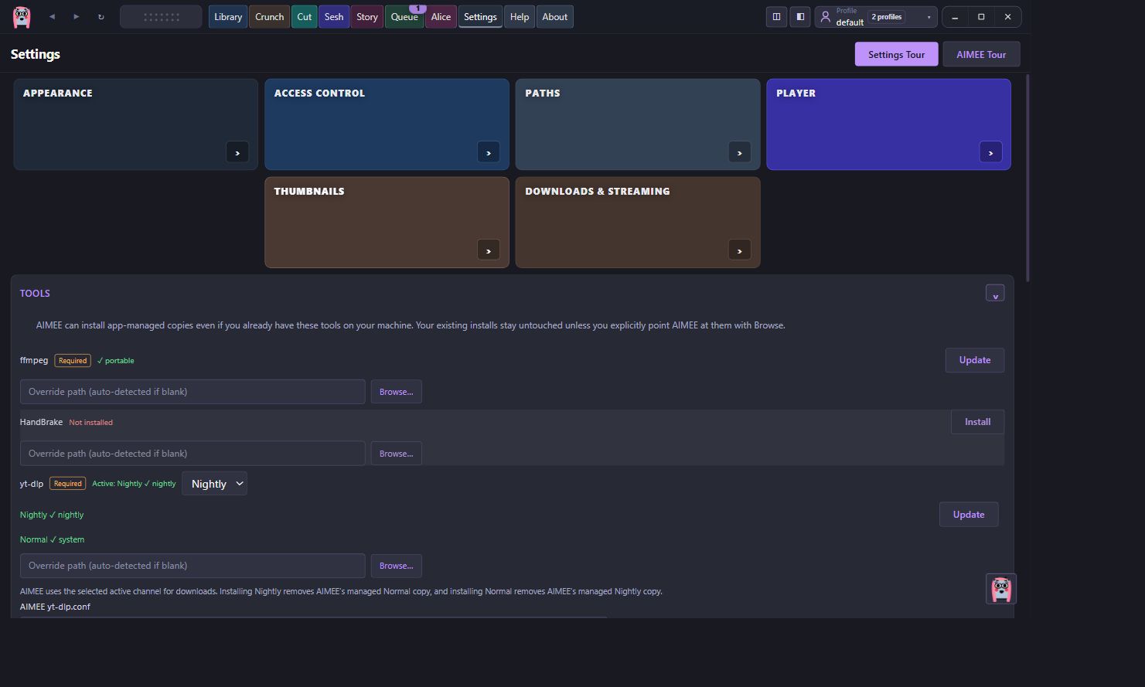
Task: Click the 2 profiles badge
Action: tap(886, 17)
